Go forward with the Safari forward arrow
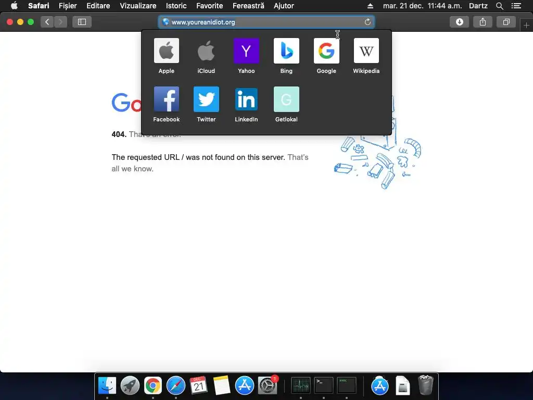The width and height of the screenshot is (533, 400). (60, 22)
